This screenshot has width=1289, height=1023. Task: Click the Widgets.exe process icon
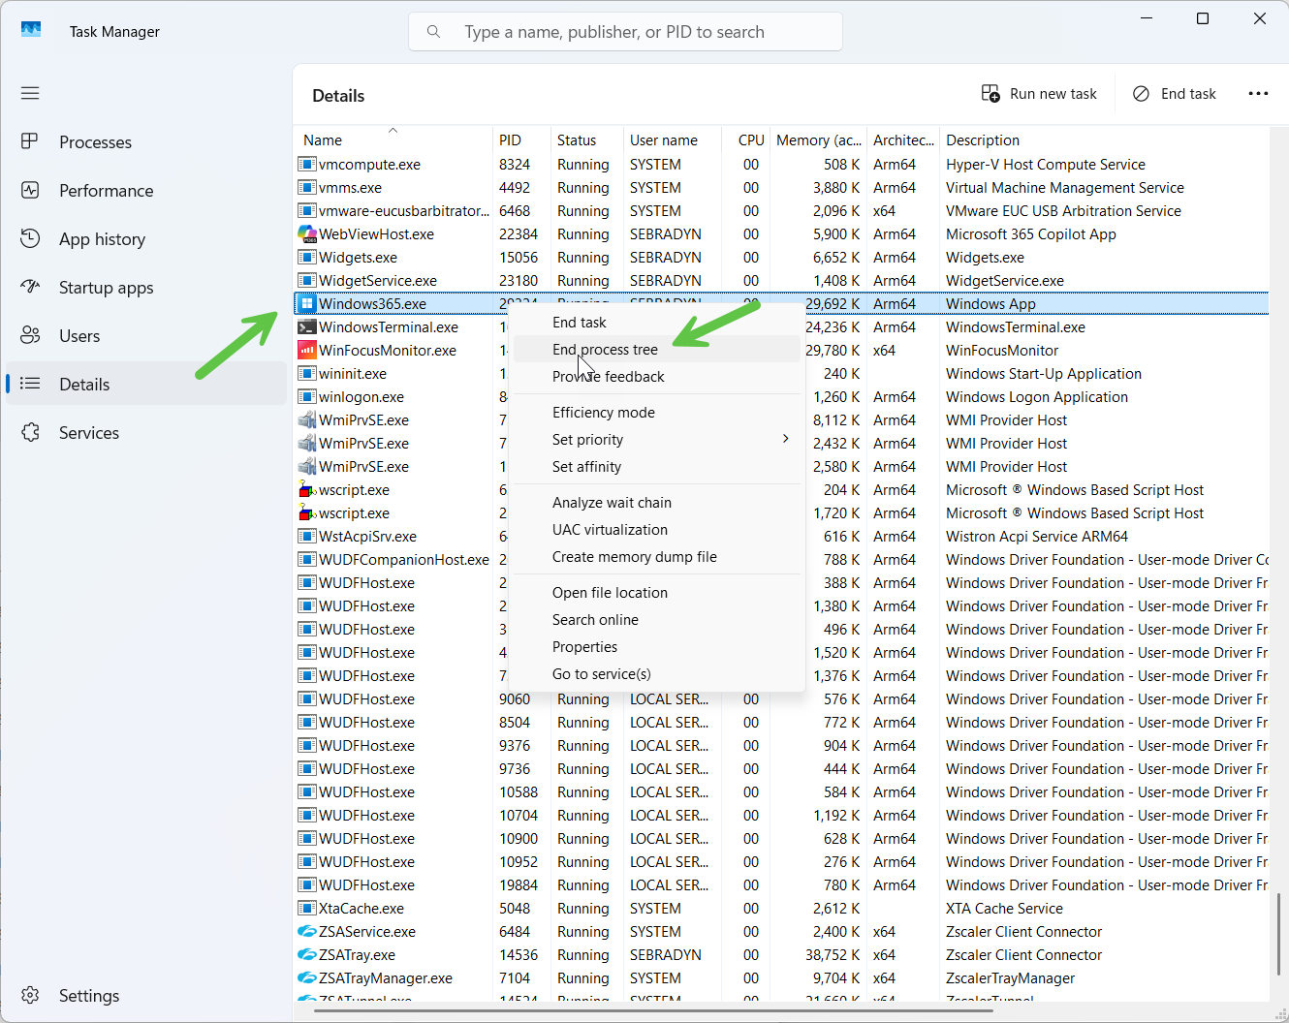click(x=307, y=257)
